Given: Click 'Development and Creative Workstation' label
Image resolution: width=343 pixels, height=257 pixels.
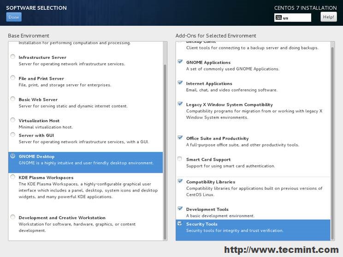Looking at the screenshot, I should [x=62, y=218].
